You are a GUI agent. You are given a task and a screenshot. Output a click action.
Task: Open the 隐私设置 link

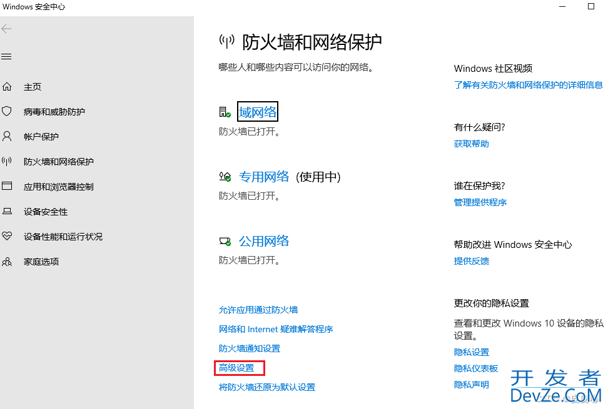[472, 353]
